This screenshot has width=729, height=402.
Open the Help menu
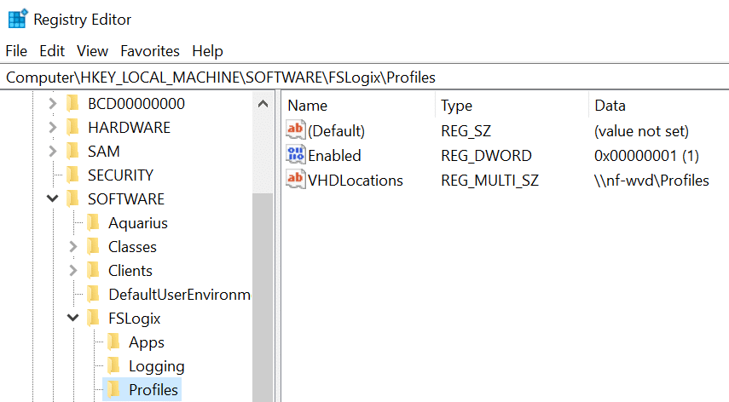pos(207,51)
